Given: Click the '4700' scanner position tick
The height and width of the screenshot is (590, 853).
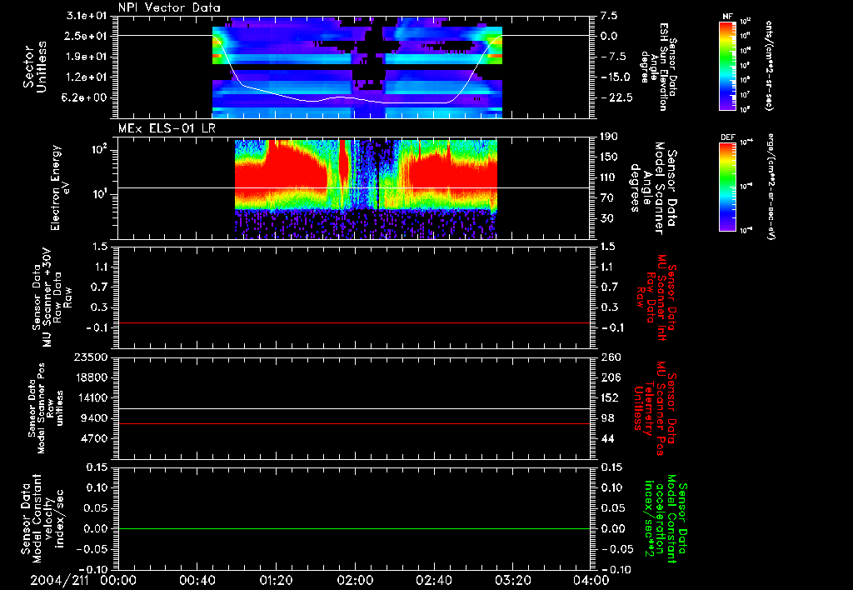Looking at the screenshot, I should 94,438.
